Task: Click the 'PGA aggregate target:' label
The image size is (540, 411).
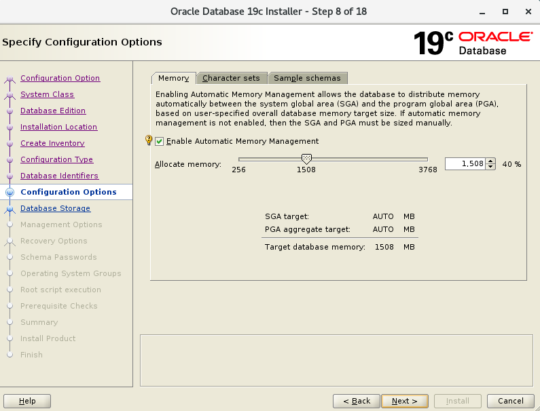Action: 307,229
